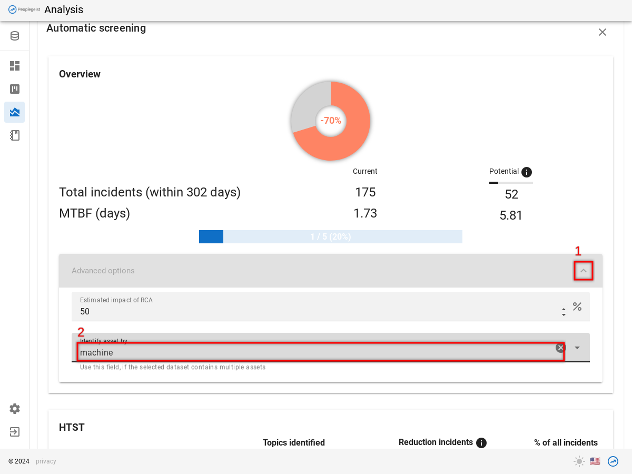This screenshot has height=474, width=632.
Task: Click the -70% donut chart
Action: tap(331, 121)
